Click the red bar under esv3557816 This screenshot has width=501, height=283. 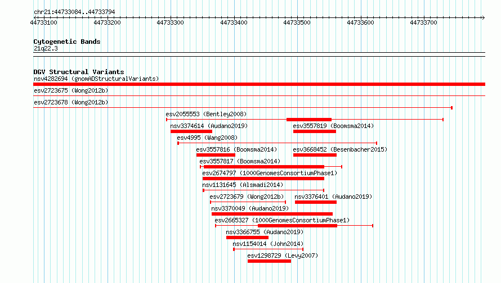coord(216,155)
